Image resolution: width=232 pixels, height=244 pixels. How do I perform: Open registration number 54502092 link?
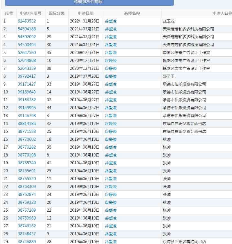pyautogui.click(x=27, y=37)
